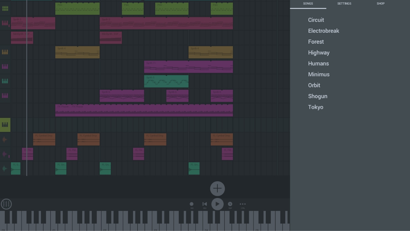Select the long FX Phase clip
Viewport: 410px width, 231px height.
click(x=144, y=110)
